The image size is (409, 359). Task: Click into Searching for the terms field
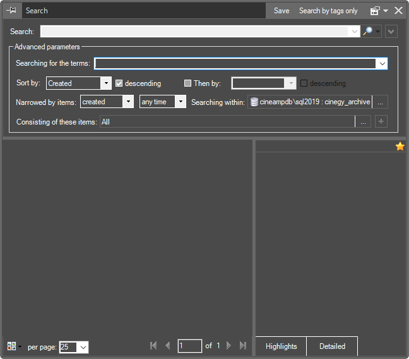pyautogui.click(x=235, y=63)
